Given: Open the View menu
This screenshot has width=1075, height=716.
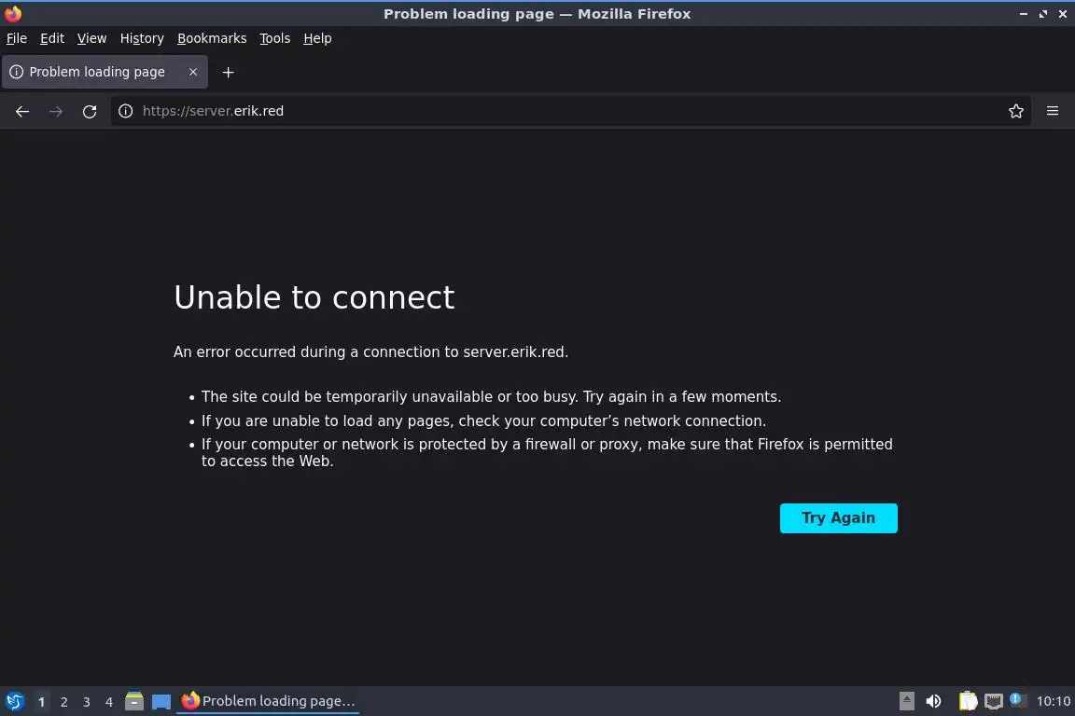Looking at the screenshot, I should coord(91,38).
